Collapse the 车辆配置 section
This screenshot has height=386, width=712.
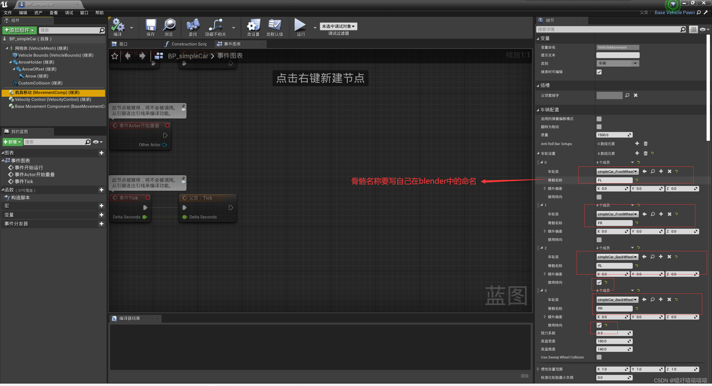(538, 110)
